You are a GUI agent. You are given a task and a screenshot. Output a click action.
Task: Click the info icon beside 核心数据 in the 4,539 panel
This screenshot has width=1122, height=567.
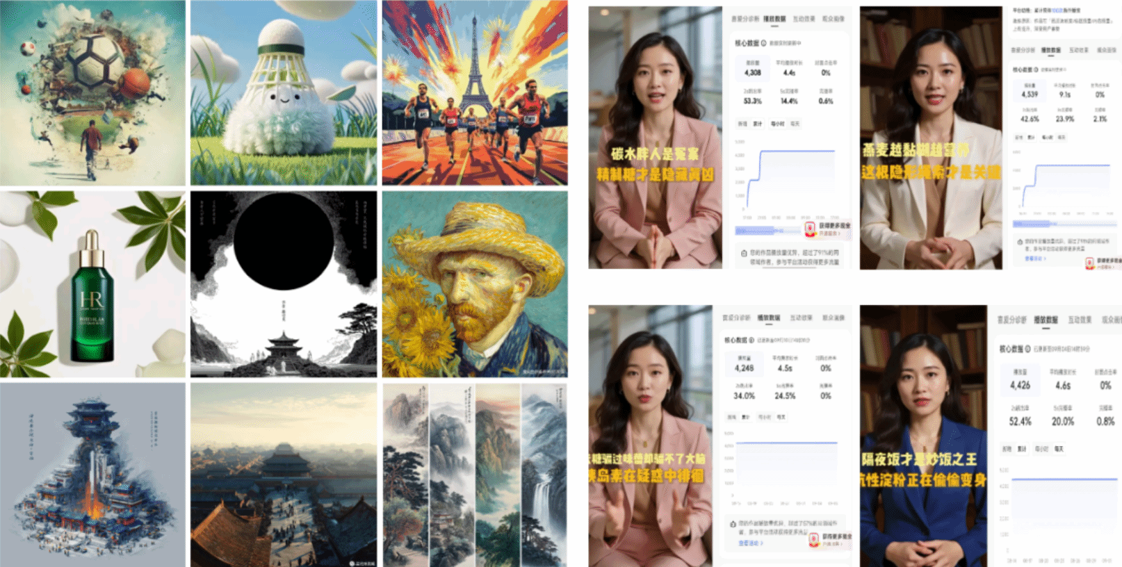[x=1036, y=69]
